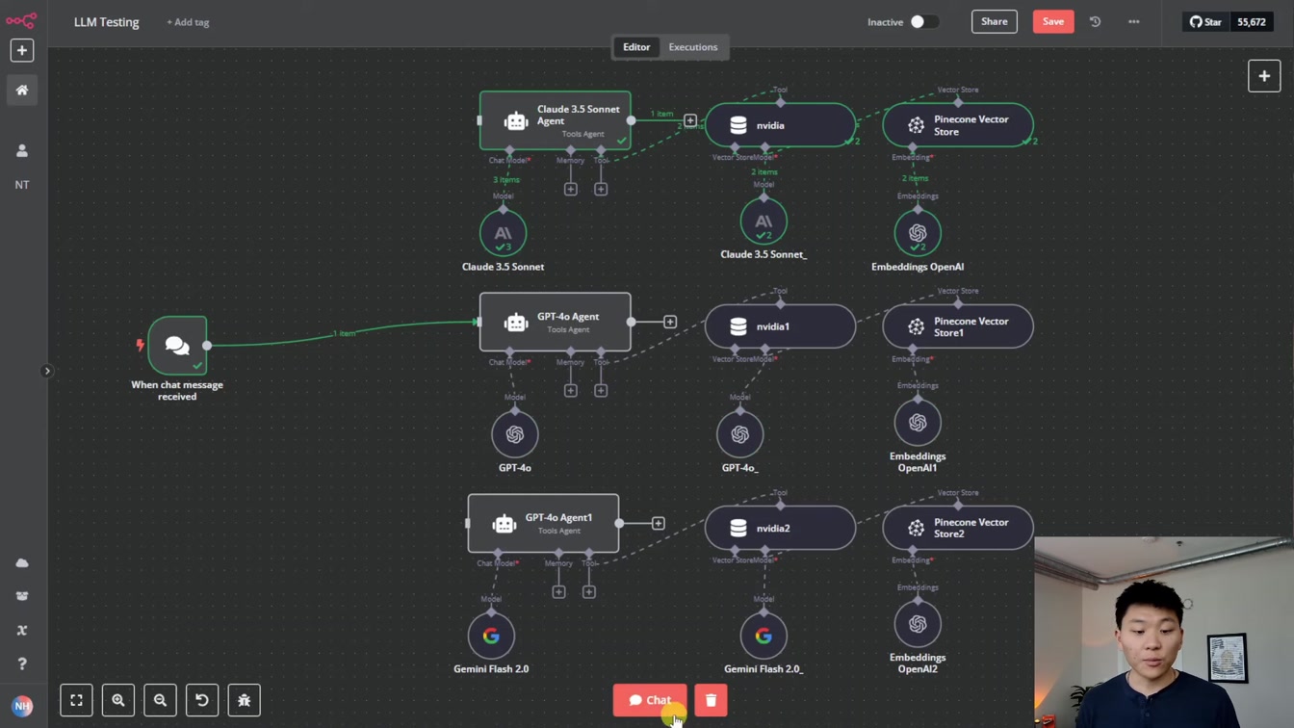Add node after Claude 3.5 Sonnet Agent output

click(x=690, y=120)
